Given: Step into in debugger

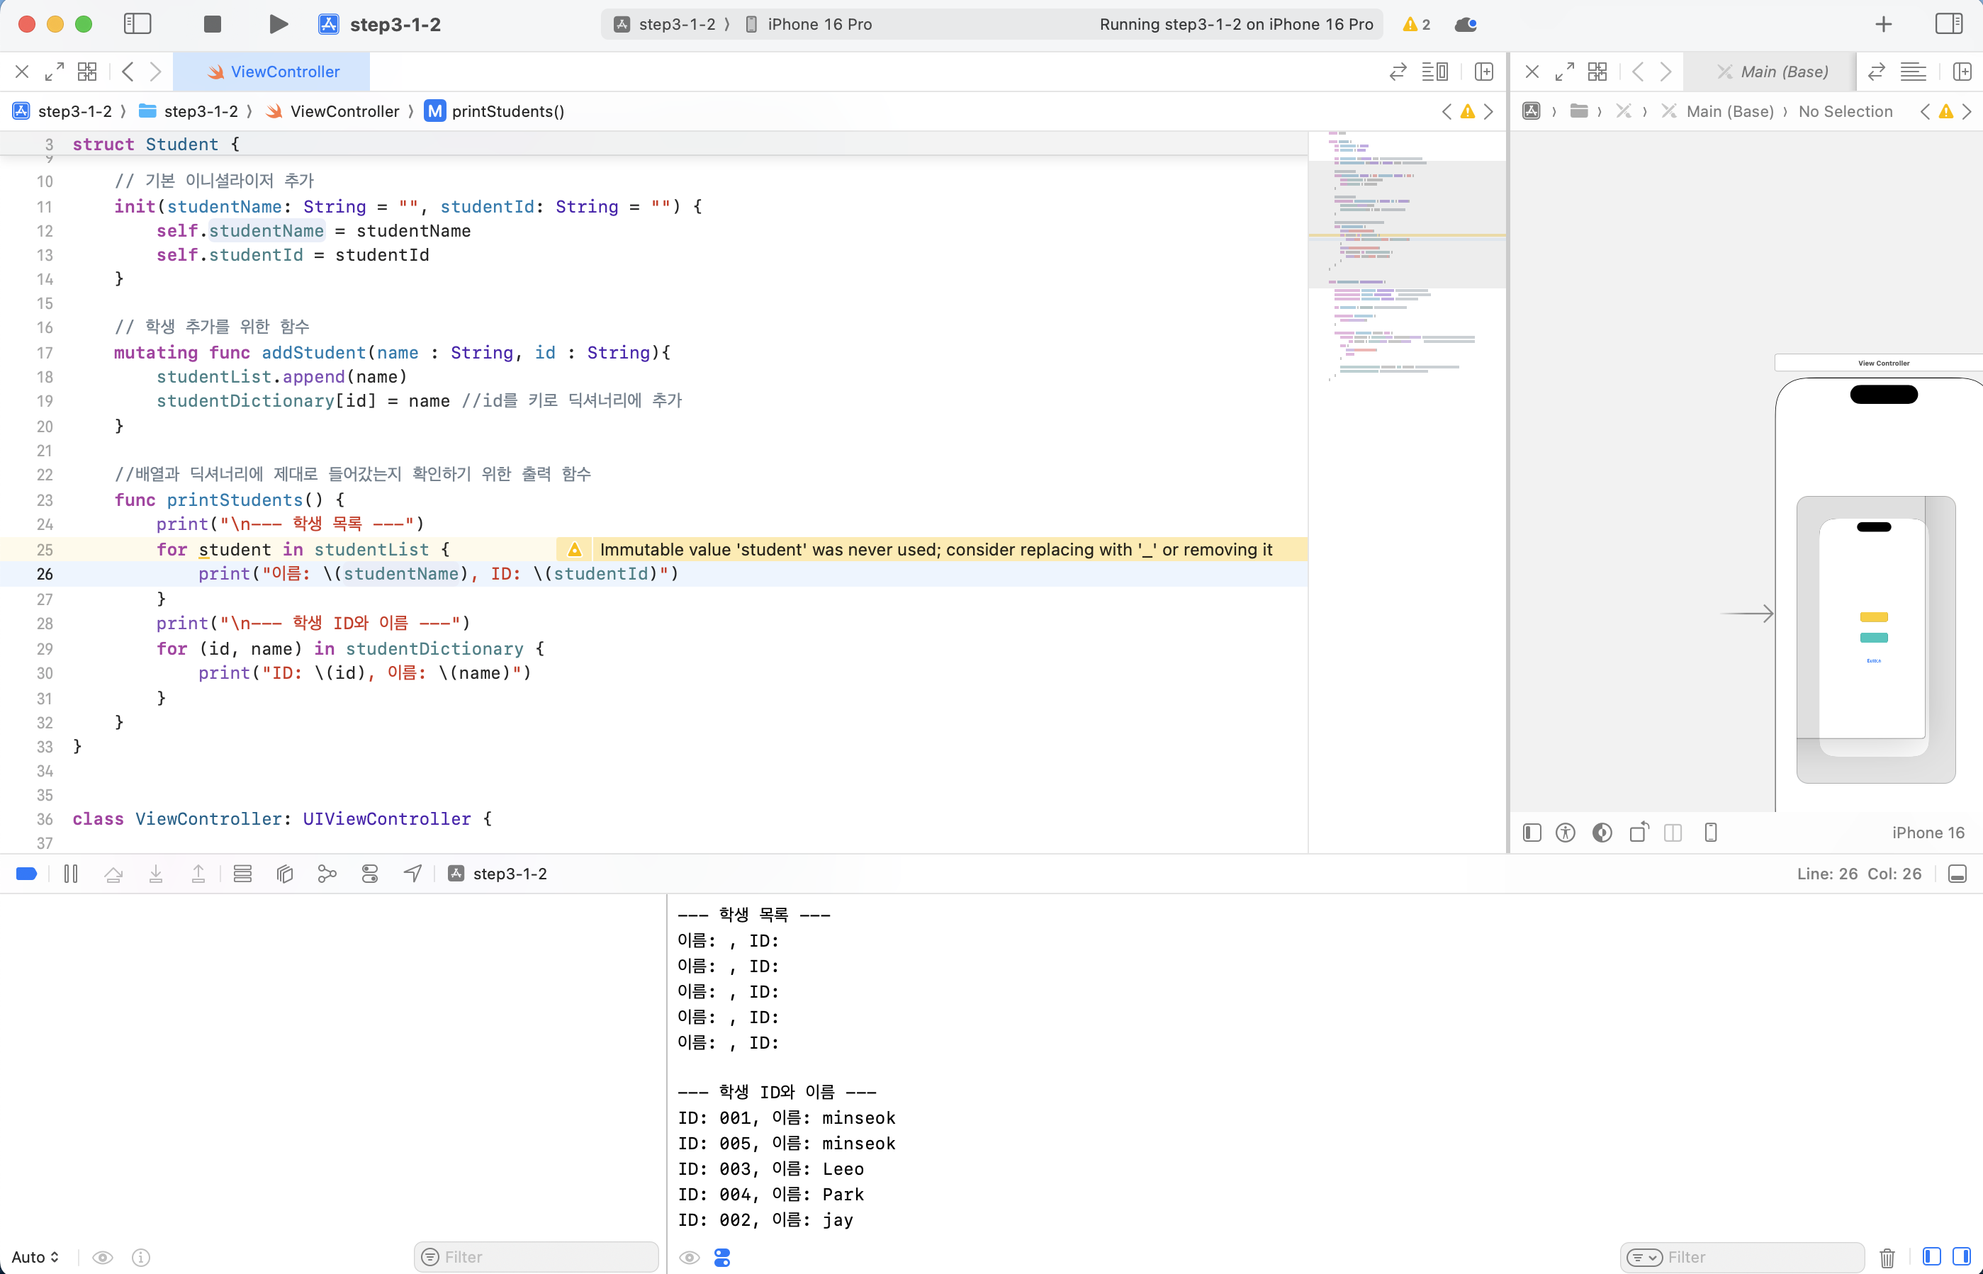Looking at the screenshot, I should tap(155, 874).
